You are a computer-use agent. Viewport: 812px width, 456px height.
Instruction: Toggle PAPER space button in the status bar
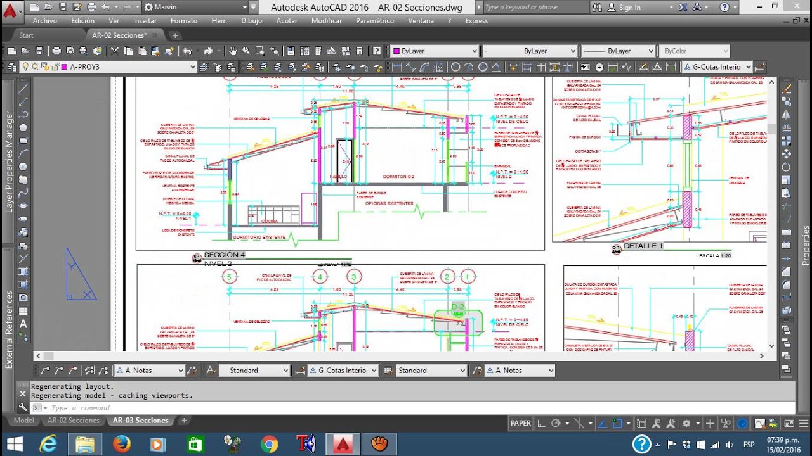pyautogui.click(x=521, y=423)
